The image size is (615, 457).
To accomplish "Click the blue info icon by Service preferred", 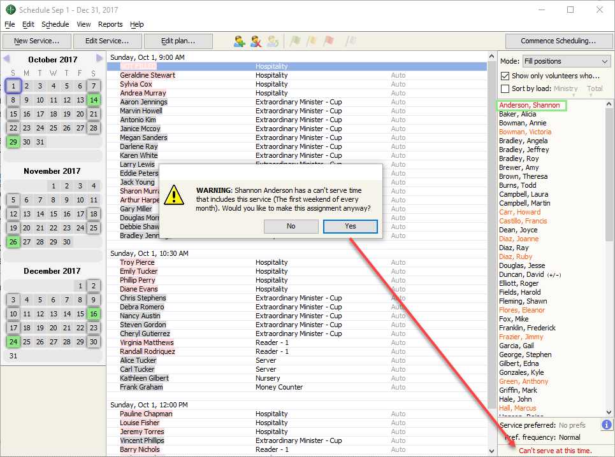I will 606,425.
